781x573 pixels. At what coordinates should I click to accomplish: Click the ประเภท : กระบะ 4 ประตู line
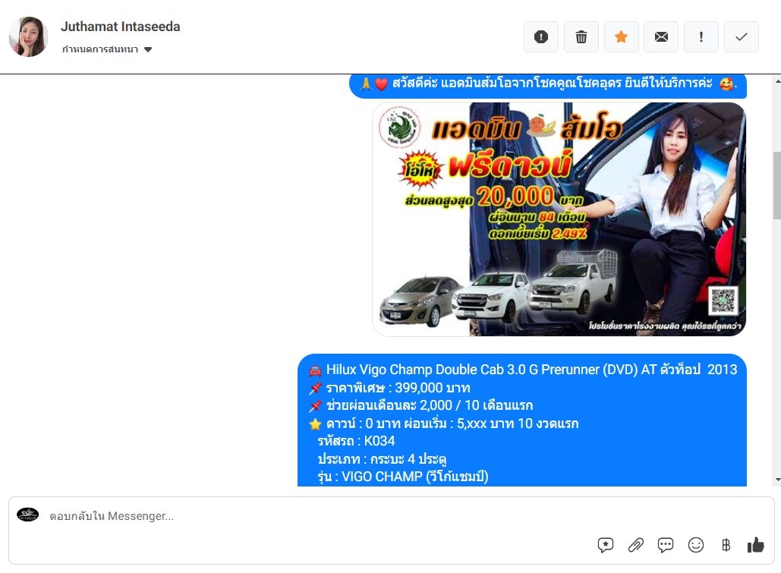click(x=382, y=459)
